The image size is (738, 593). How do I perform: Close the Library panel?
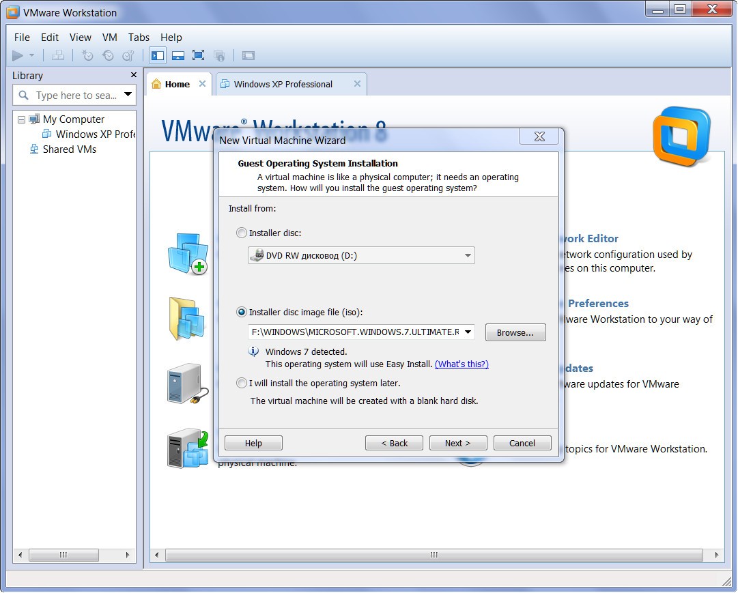click(x=134, y=75)
